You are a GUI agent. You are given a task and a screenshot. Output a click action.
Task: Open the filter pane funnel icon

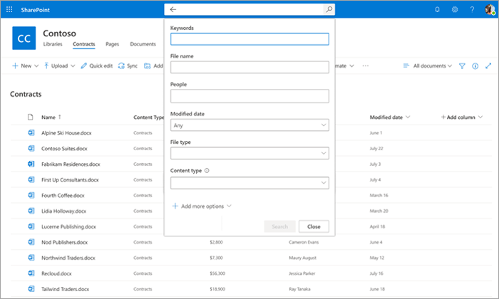[462, 65]
